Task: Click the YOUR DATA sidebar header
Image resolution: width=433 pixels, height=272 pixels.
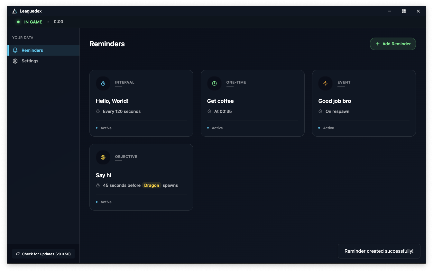Action: 23,38
